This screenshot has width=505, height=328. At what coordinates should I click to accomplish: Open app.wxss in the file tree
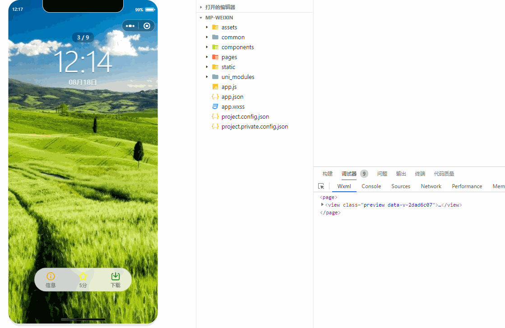point(233,106)
